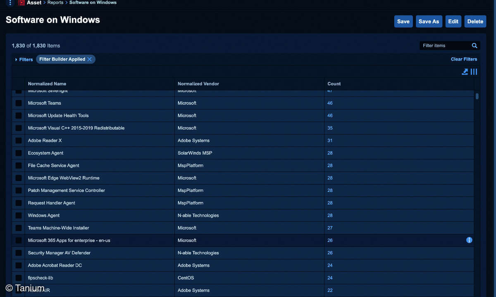
Task: Sort by the Normalized Name column
Action: coord(47,84)
